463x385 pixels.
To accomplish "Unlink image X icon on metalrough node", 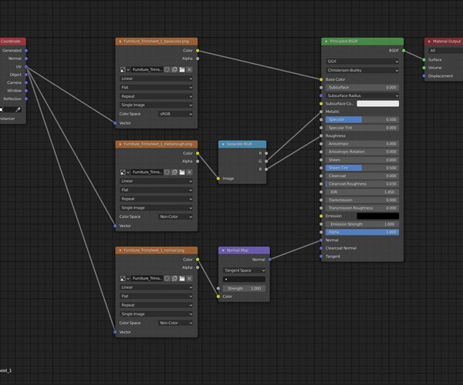I will (x=190, y=172).
